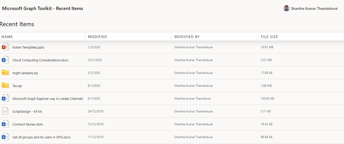Screen dimensions: 344x144
Task: Click the PowerPoint icon for Kolam Templates.pptx
Action: pos(5,47)
